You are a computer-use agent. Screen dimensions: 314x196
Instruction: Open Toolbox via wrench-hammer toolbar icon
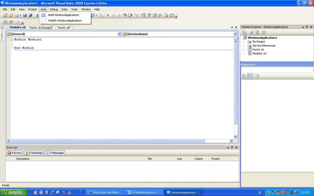[x=160, y=15]
